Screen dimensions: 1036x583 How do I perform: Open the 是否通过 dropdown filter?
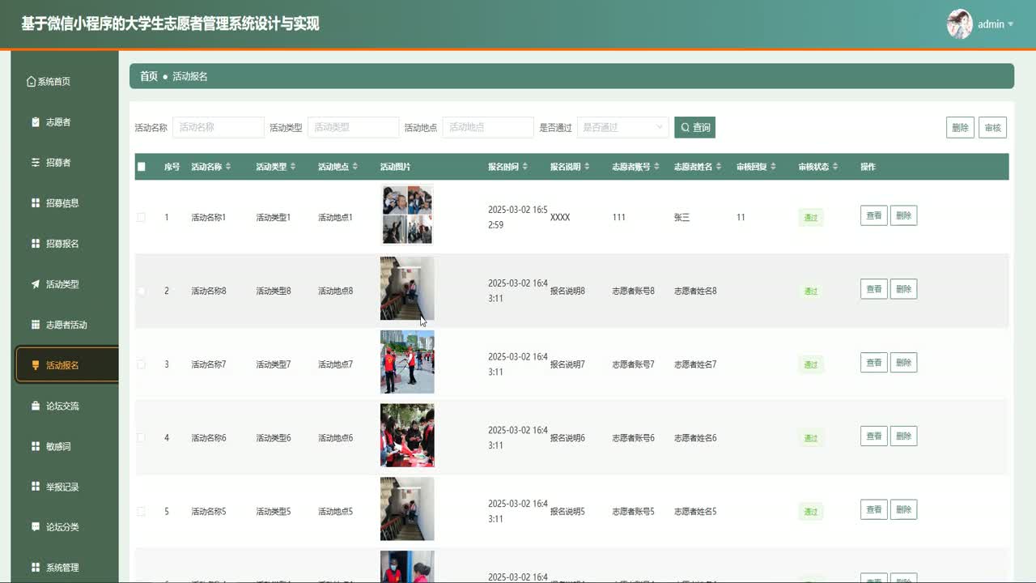coord(622,127)
